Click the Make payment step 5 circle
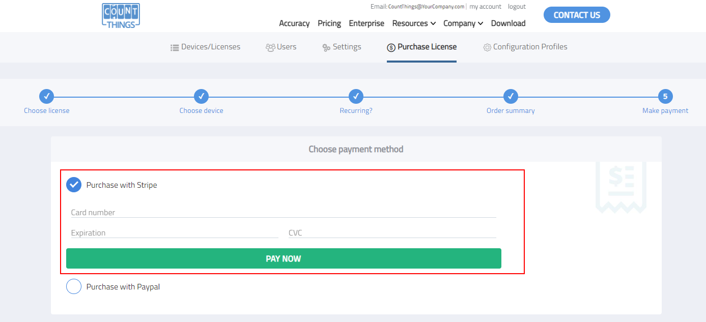Viewport: 706px width, 322px height. (x=665, y=96)
